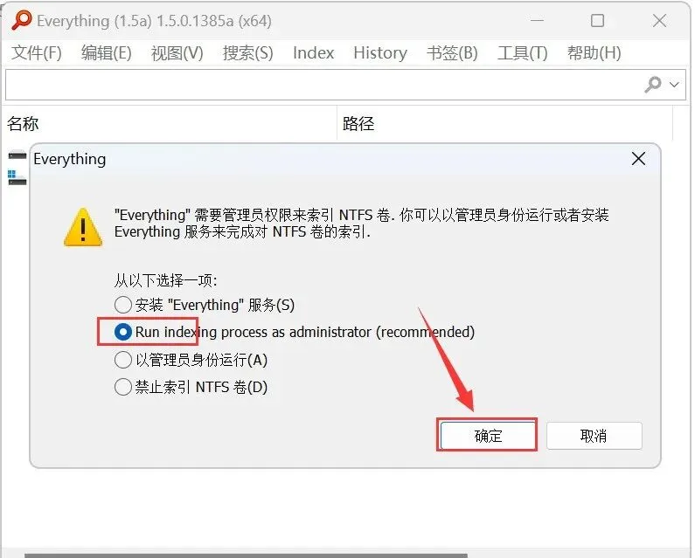Image resolution: width=695 pixels, height=558 pixels.
Task: Click the Everything magnifier app icon in title bar
Action: coord(22,20)
